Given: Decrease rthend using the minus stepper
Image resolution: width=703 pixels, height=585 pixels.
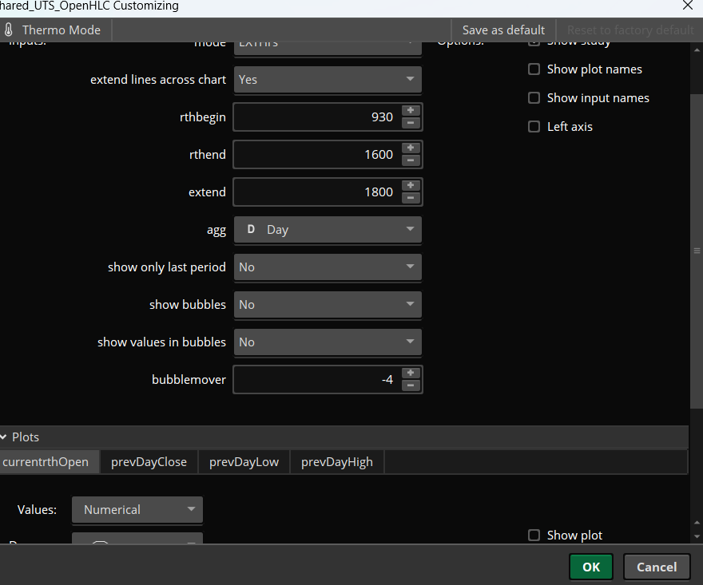Looking at the screenshot, I should [x=411, y=160].
